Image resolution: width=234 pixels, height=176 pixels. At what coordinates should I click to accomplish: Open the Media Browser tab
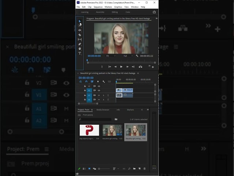click(103, 110)
